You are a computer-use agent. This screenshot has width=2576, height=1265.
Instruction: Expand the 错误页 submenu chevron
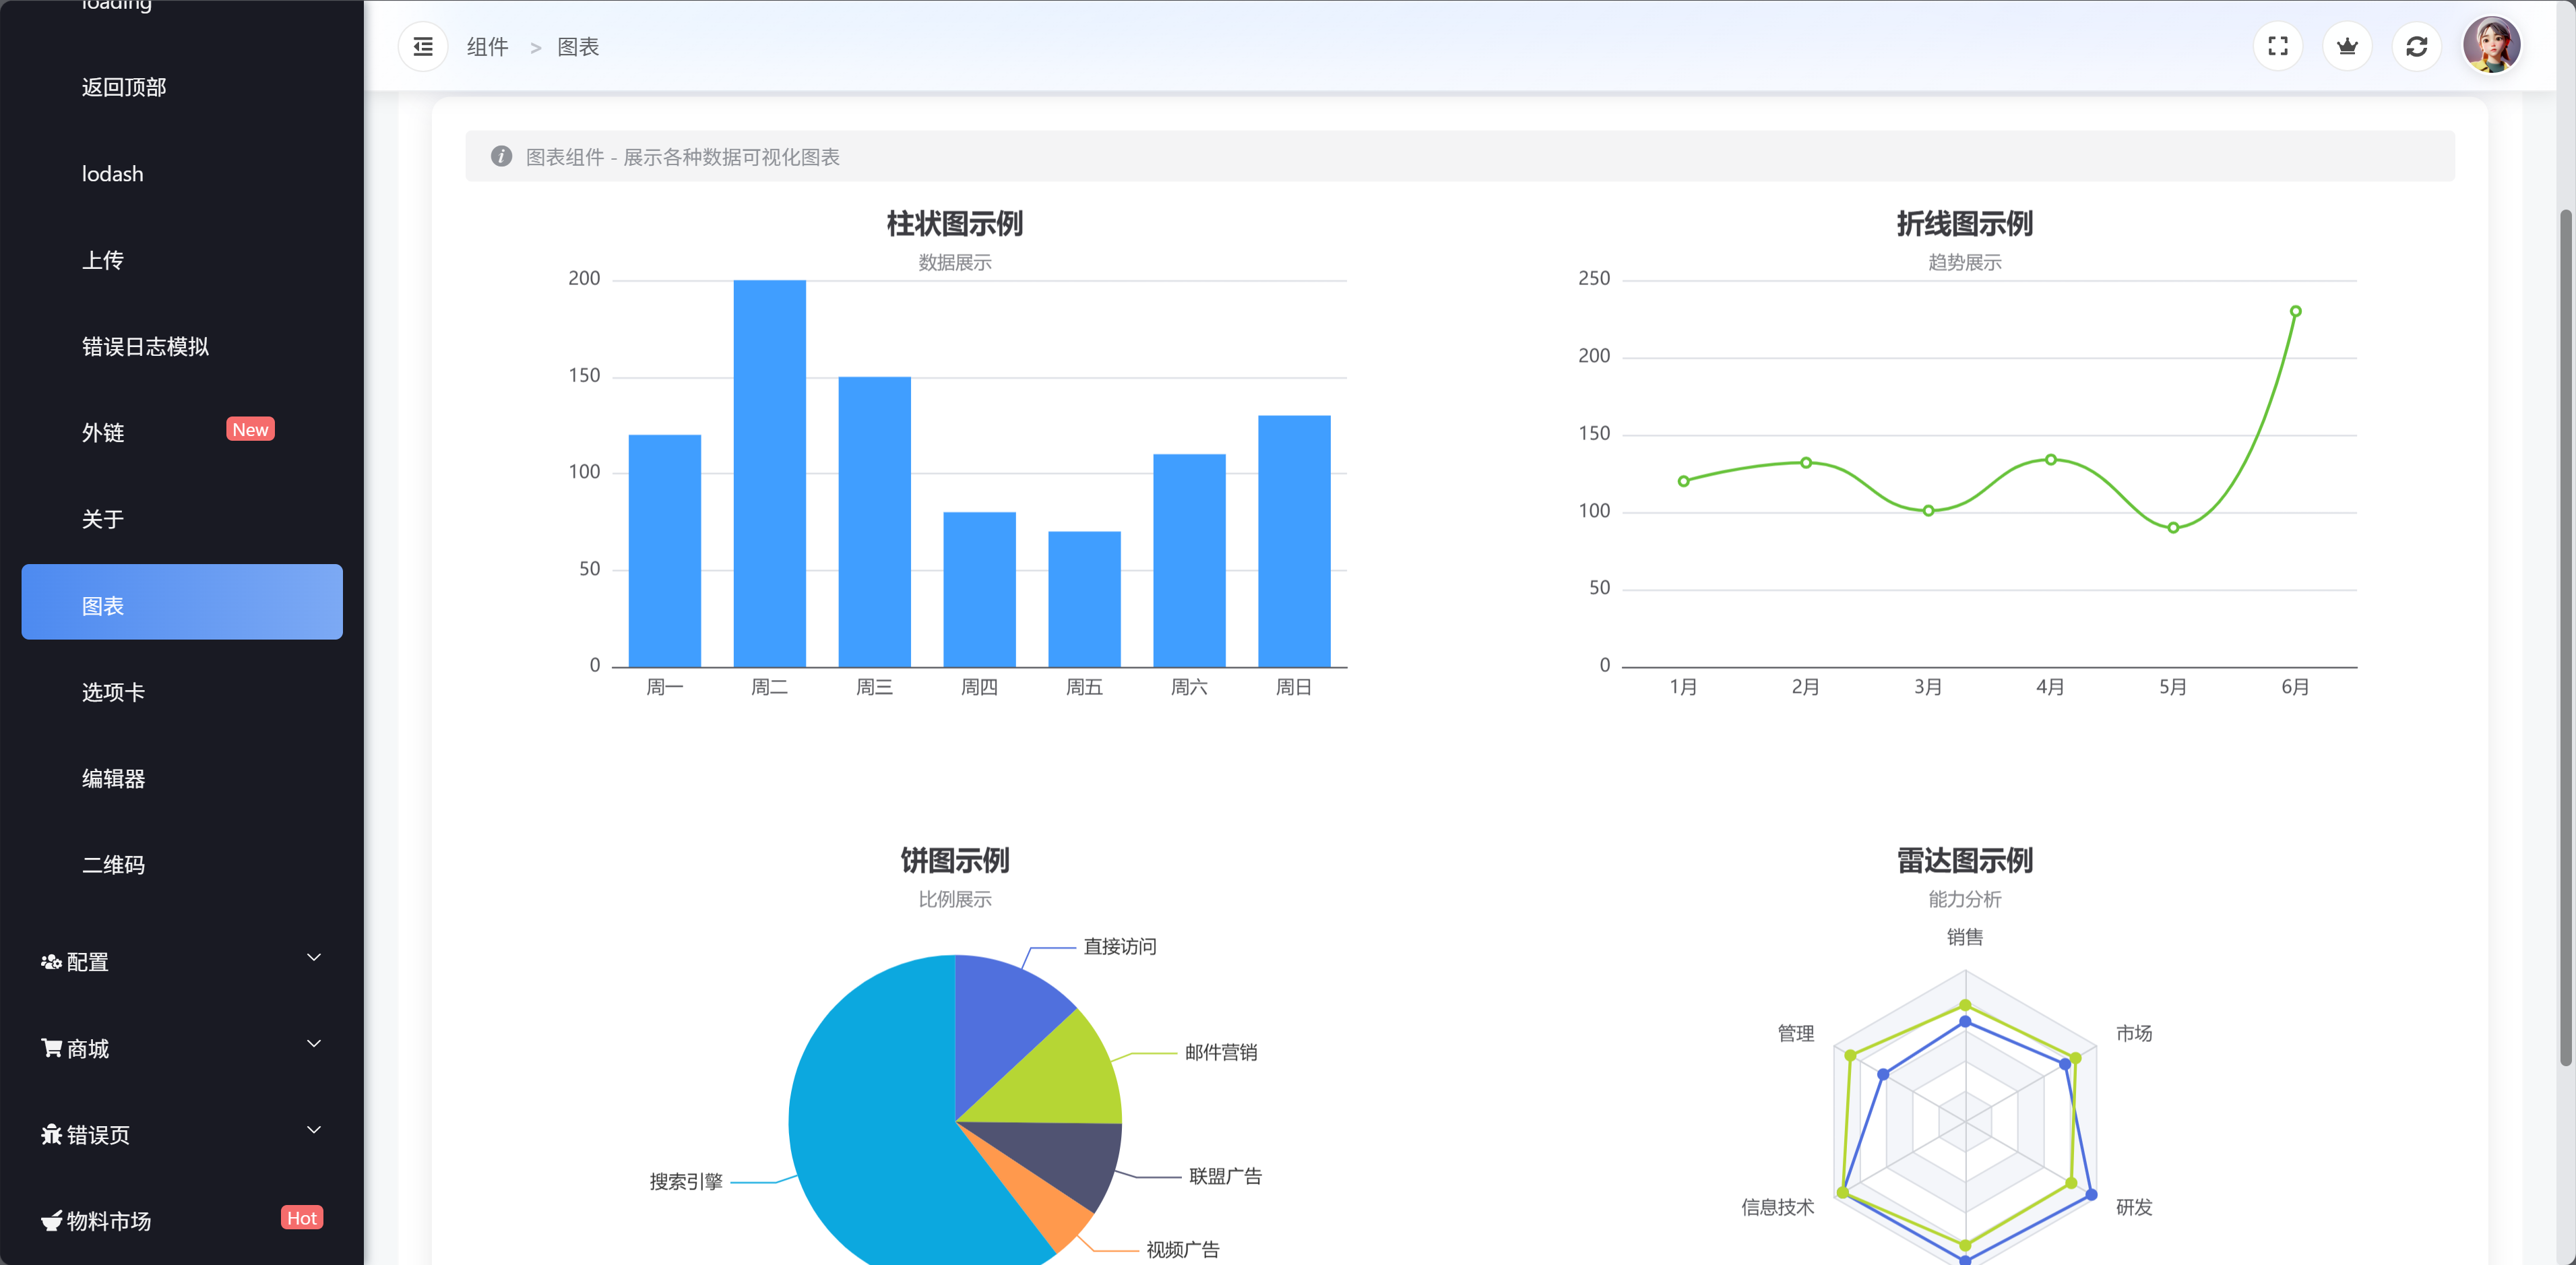click(x=314, y=1130)
